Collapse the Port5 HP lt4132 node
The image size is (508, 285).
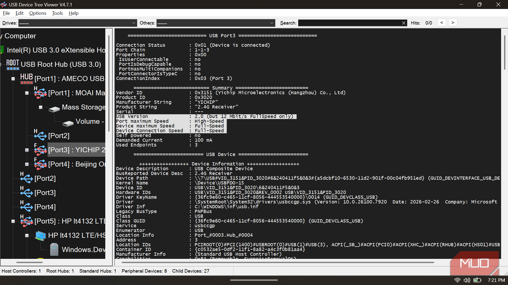[x=13, y=221]
